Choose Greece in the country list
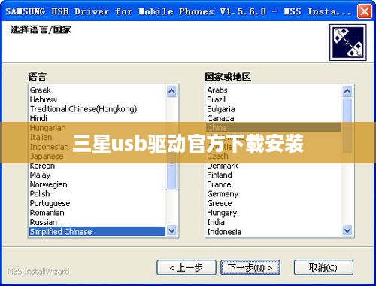The image size is (376, 286). (x=274, y=203)
